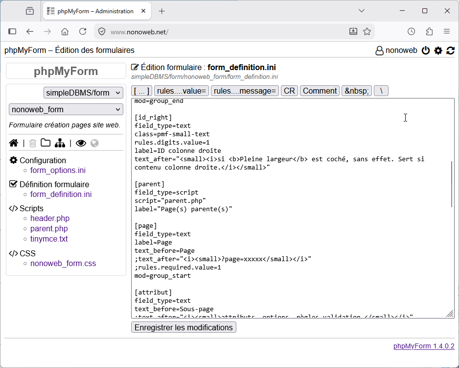Viewport: 459px width, 368px height.
Task: Click the site shield security icon
Action: pyautogui.click(x=102, y=31)
